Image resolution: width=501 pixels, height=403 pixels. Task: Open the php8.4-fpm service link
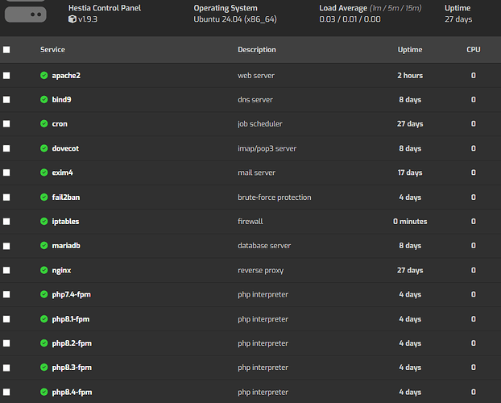(x=72, y=393)
